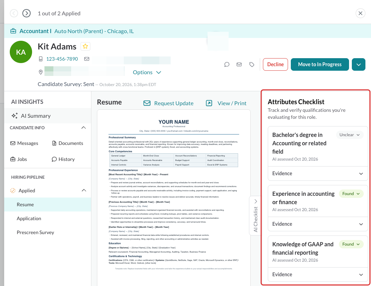Click the Attributes Checklist heading

click(x=296, y=102)
